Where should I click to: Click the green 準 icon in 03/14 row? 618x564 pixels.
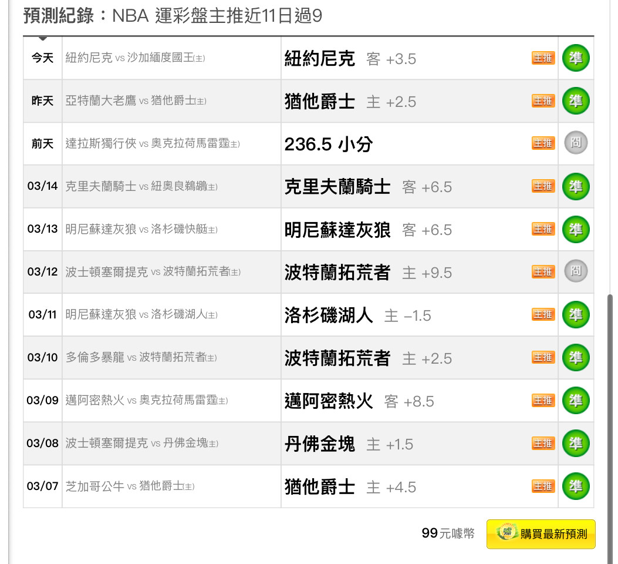tap(575, 187)
